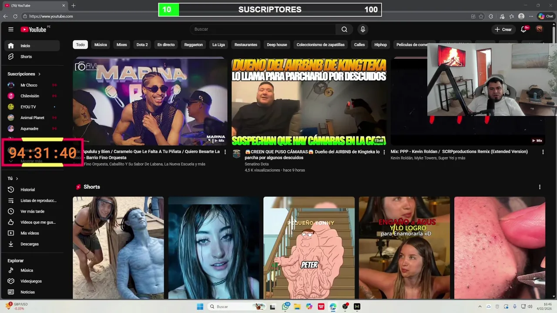Open options for Barrio Fino Orquesta video
This screenshot has width=557, height=313.
tap(225, 152)
